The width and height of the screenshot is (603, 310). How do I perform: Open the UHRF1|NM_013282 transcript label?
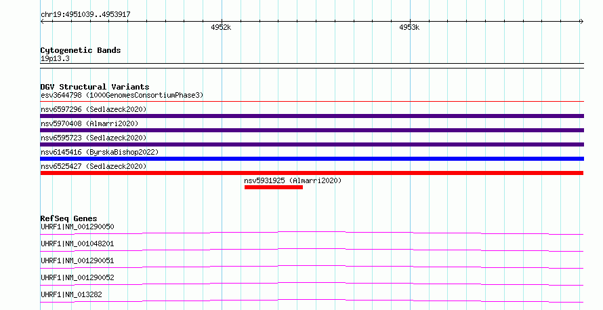pos(71,294)
